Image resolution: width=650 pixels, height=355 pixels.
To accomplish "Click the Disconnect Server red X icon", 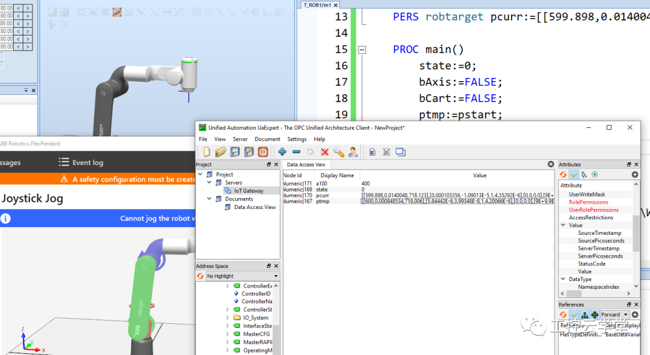I will coord(324,152).
